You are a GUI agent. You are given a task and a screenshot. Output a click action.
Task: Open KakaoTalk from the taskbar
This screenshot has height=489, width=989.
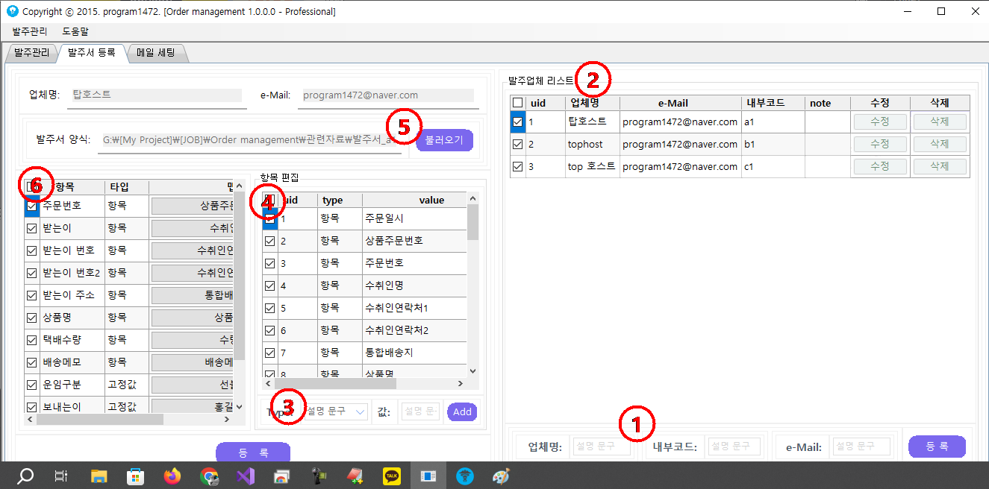(391, 476)
